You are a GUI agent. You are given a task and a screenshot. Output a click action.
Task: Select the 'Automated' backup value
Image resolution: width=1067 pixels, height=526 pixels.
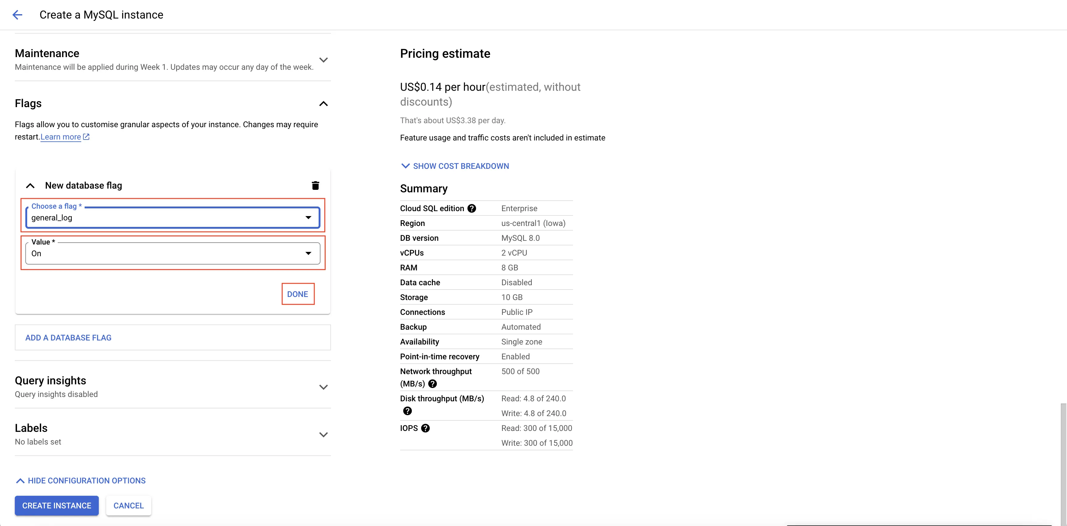coord(521,327)
